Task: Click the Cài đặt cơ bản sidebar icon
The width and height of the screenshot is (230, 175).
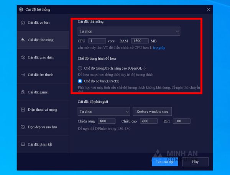Action: coord(23,23)
